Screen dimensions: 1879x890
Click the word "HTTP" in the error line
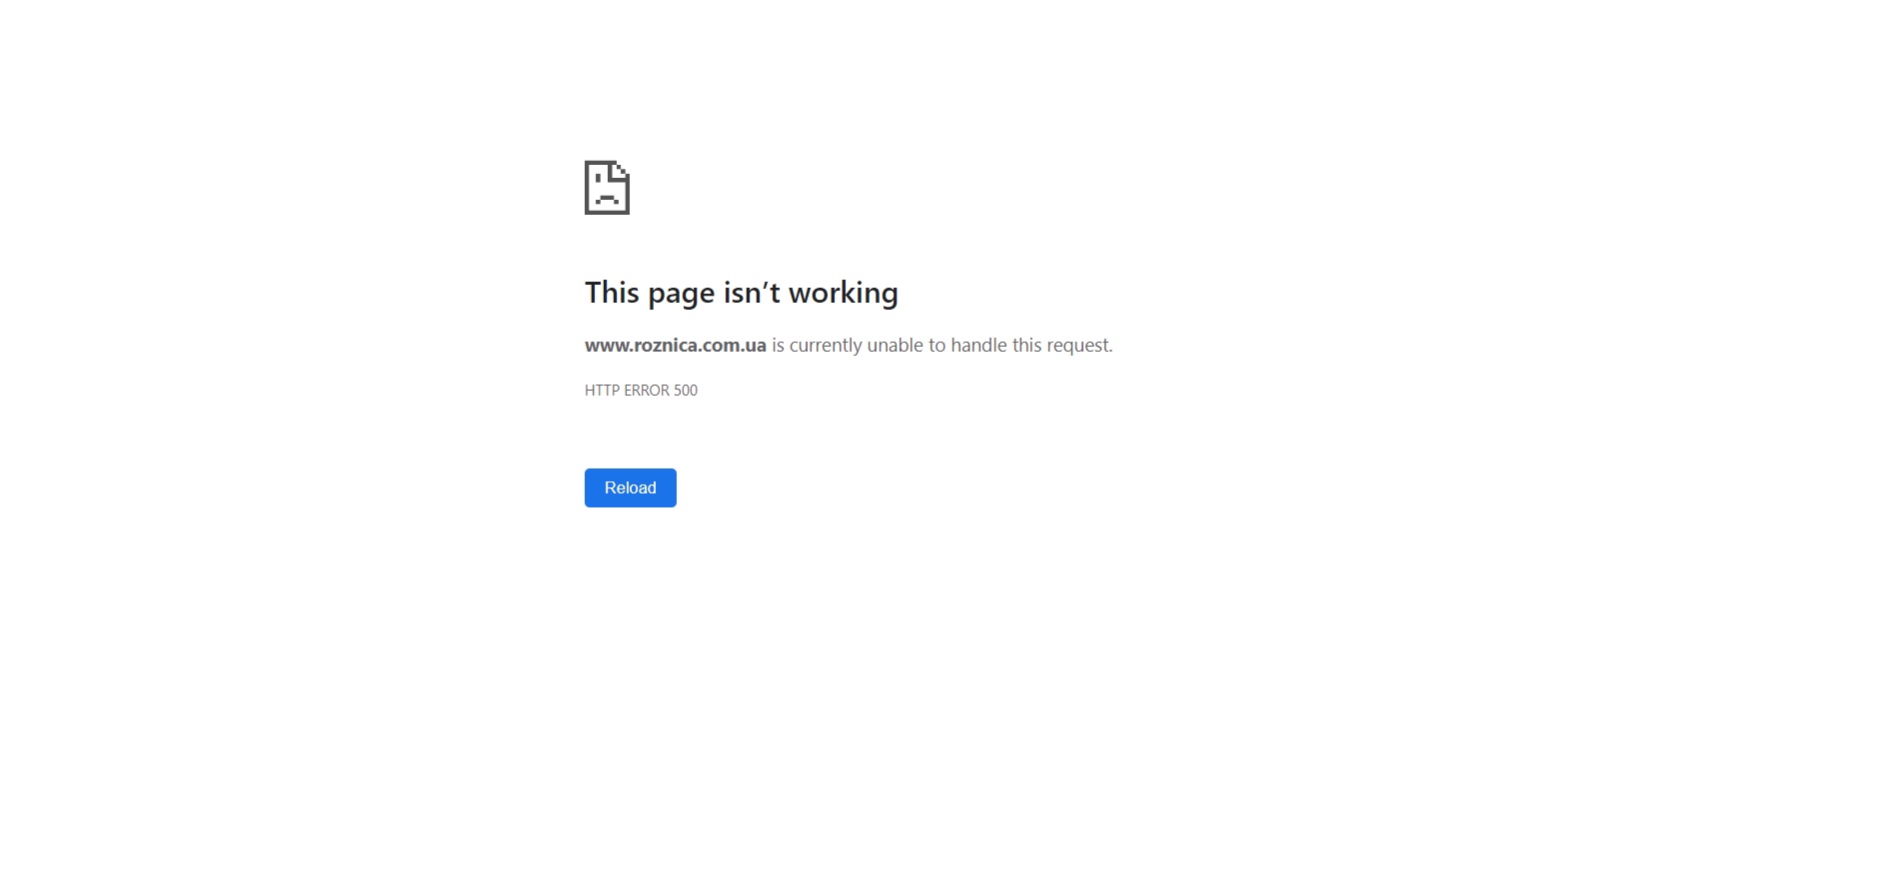(602, 391)
